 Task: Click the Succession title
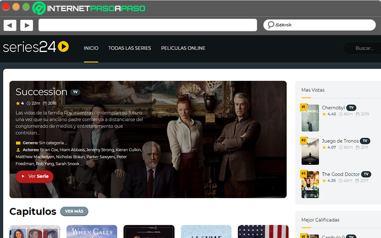[41, 92]
